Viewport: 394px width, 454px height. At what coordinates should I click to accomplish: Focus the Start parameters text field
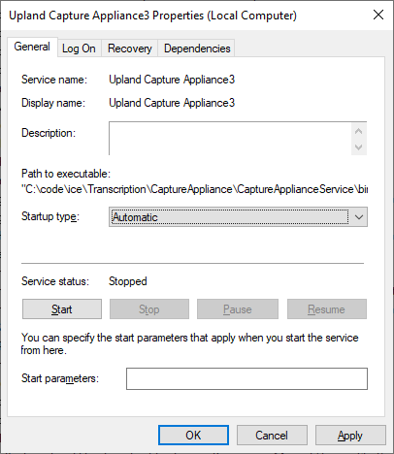[246, 378]
